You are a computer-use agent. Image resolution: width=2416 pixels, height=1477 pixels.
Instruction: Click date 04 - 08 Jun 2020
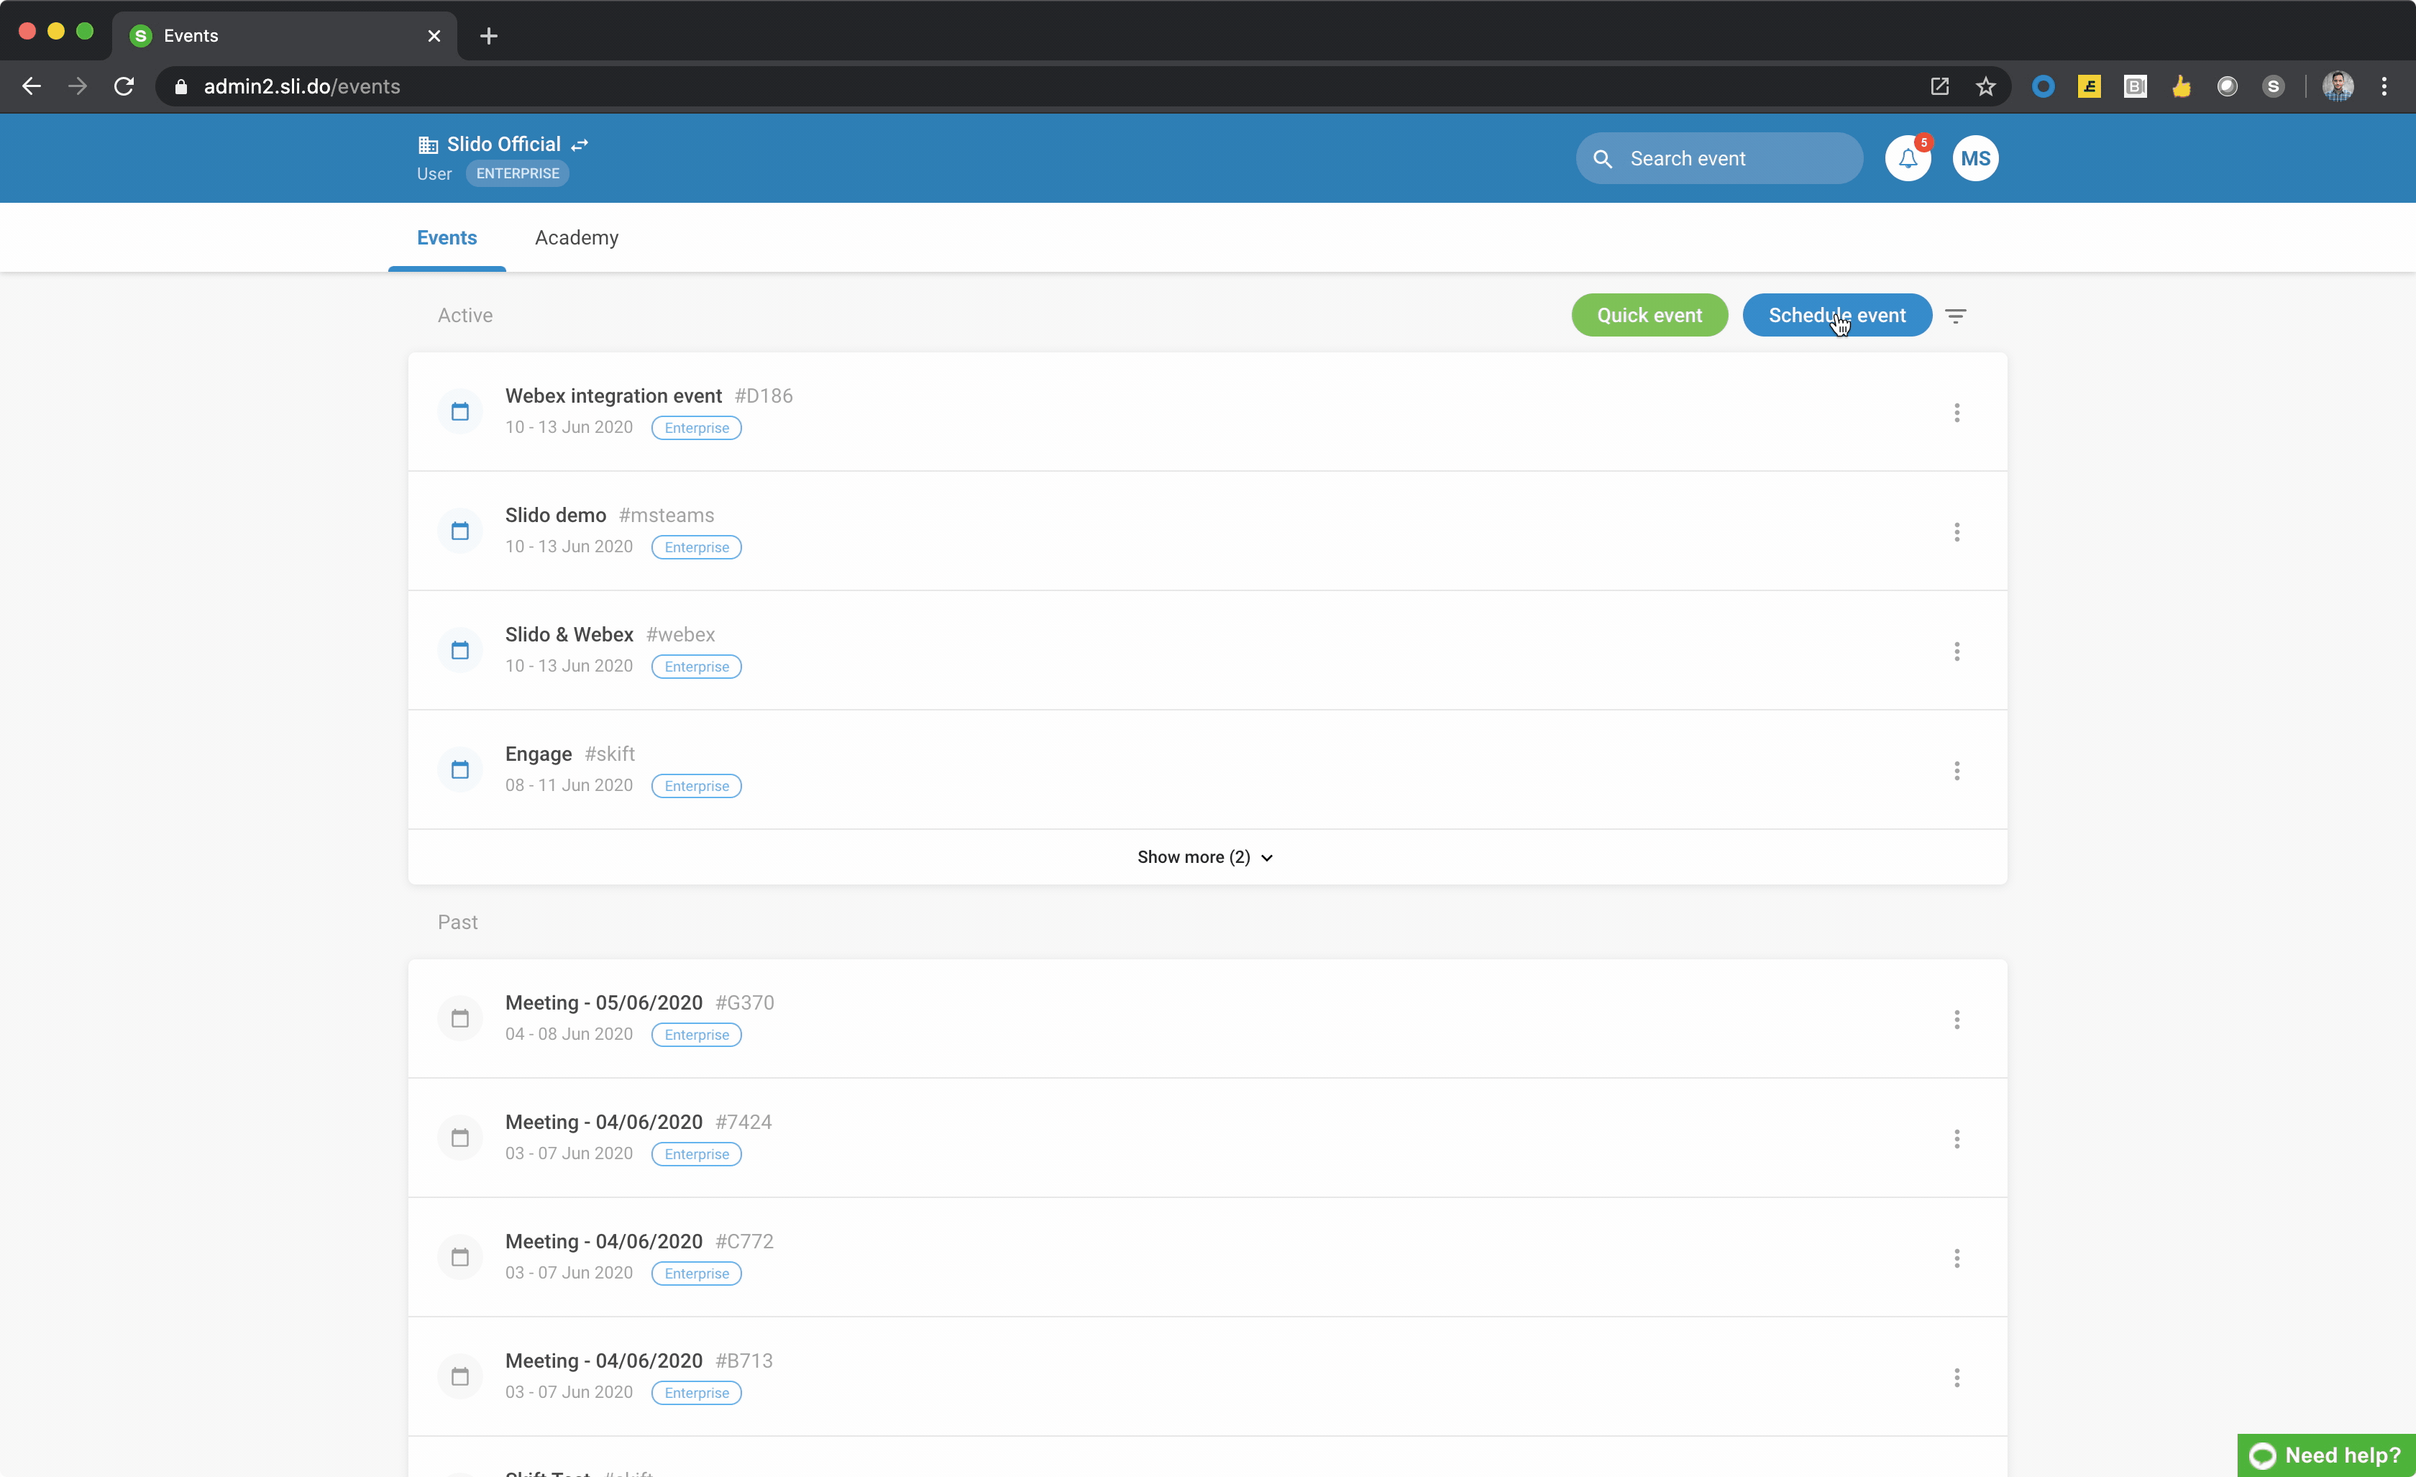point(569,1034)
